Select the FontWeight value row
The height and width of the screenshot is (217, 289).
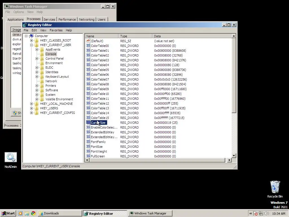(99, 151)
